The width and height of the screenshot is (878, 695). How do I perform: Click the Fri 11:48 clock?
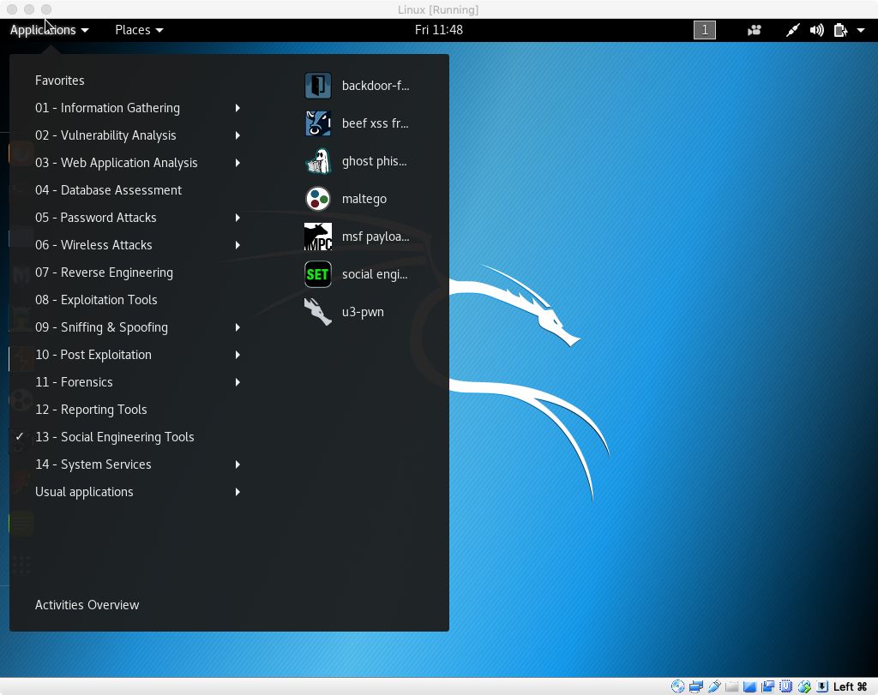(439, 30)
